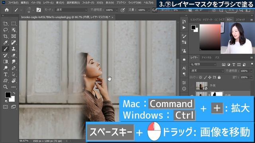Swap foreground and background colors arrow
Image resolution: width=255 pixels, height=143 pixels.
point(14,93)
